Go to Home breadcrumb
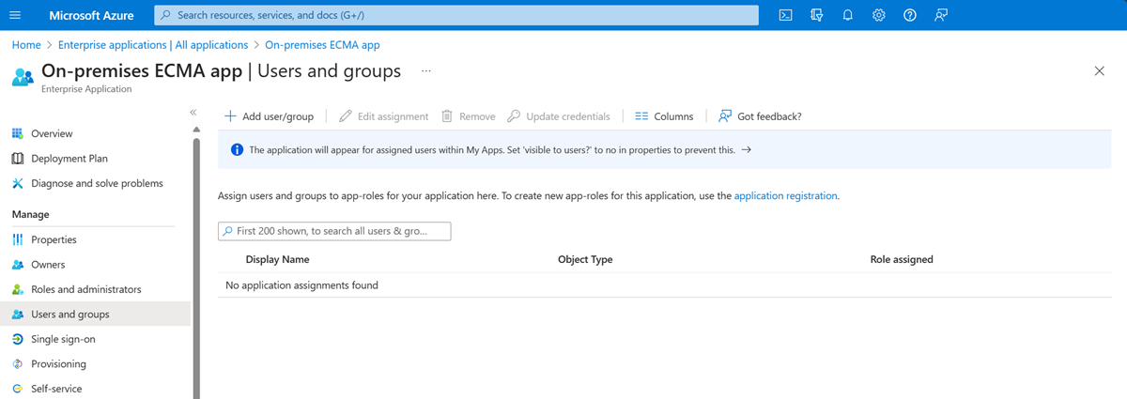The image size is (1127, 399). 26,44
